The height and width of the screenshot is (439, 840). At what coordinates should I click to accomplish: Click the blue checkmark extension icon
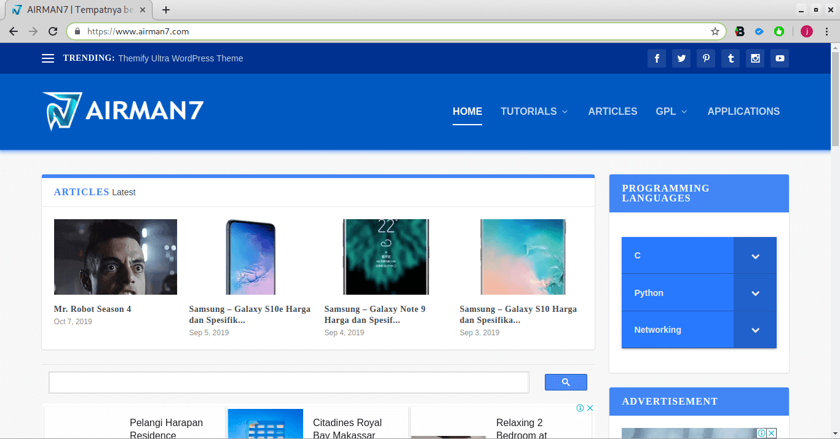tap(759, 31)
